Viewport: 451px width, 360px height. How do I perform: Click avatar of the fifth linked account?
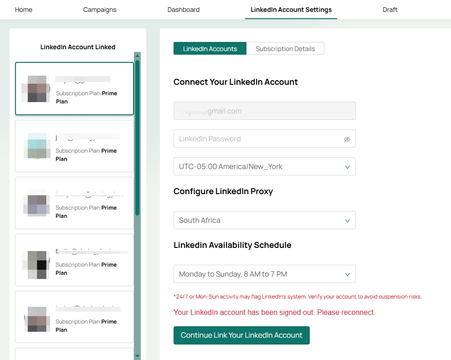click(x=37, y=317)
